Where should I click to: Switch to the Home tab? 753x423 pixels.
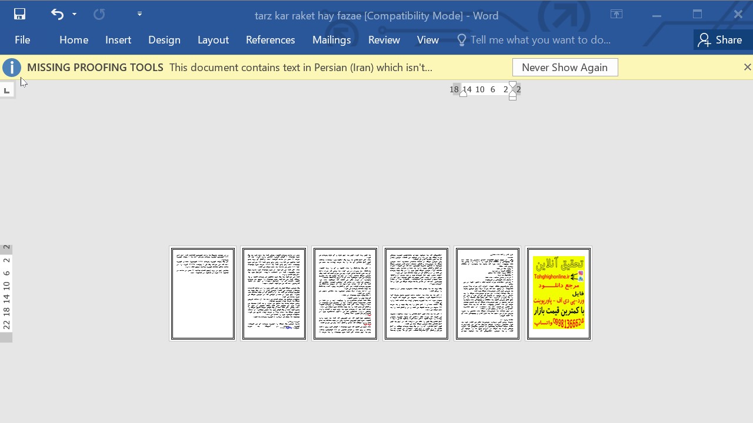[x=74, y=40]
